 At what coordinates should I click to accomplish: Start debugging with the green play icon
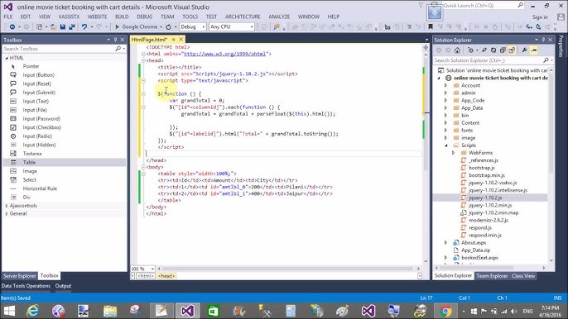pos(117,26)
